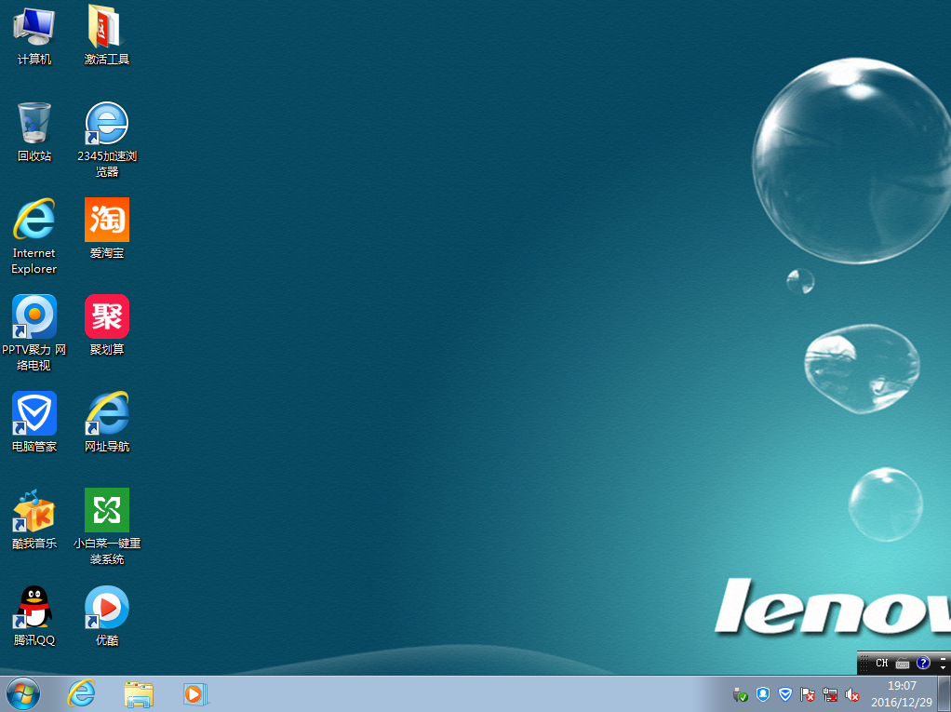Select the Internet Explorer desktop icon
Viewport: 951px width, 712px height.
(33, 236)
